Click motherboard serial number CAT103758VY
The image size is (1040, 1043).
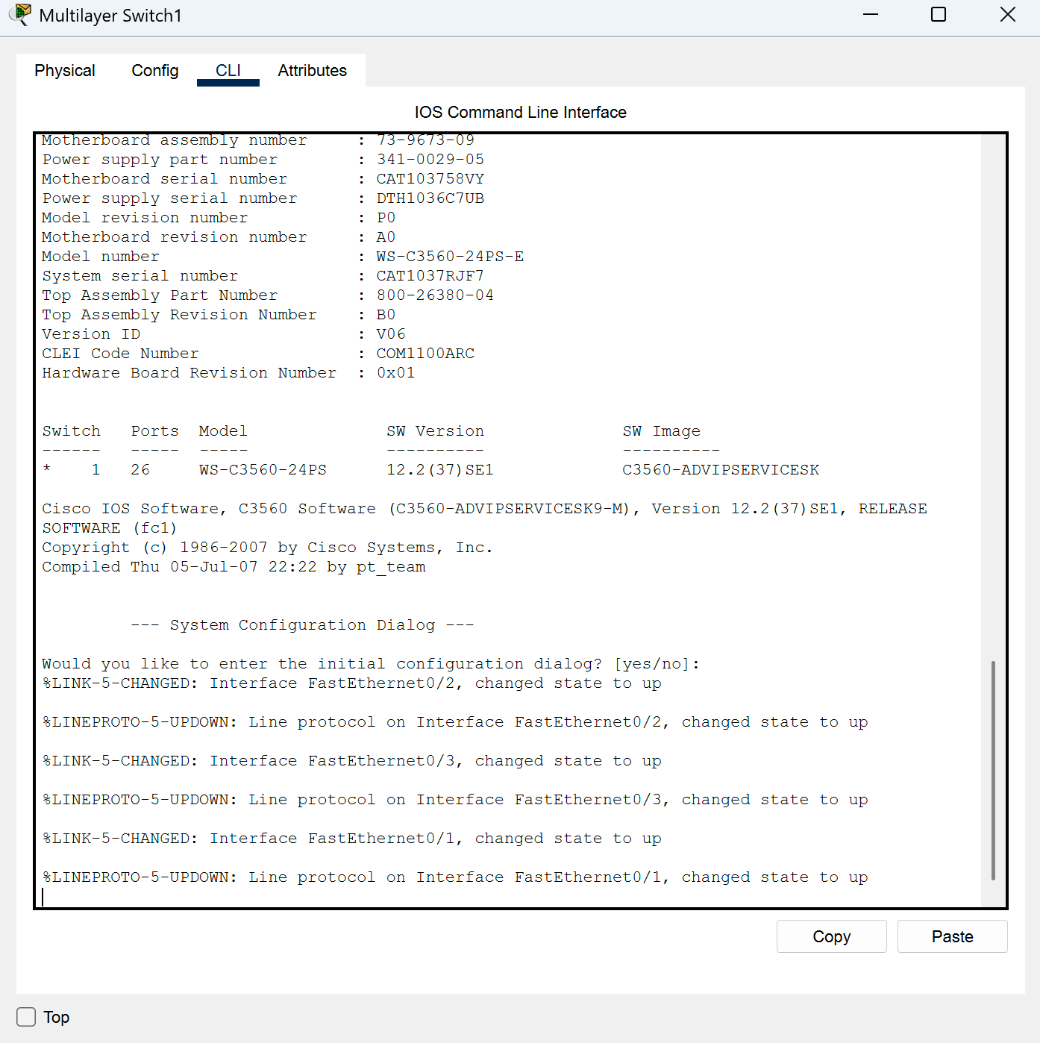(430, 179)
